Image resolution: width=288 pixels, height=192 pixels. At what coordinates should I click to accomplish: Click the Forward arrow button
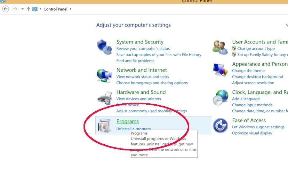[15, 9]
